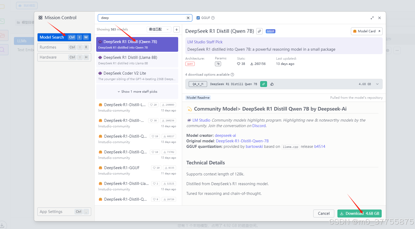This screenshot has width=415, height=229.
Task: Click the heart likes icon showing 38
Action: point(239,64)
